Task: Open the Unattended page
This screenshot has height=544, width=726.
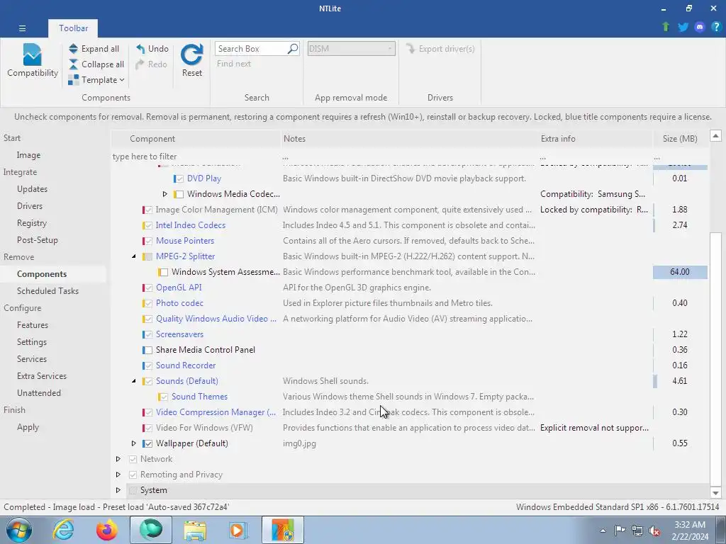Action: coord(39,392)
